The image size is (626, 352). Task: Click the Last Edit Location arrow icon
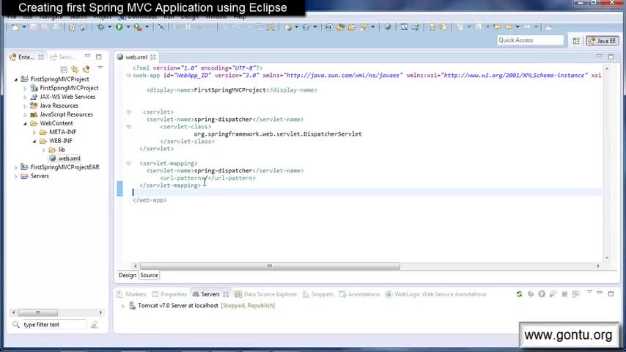497,27
